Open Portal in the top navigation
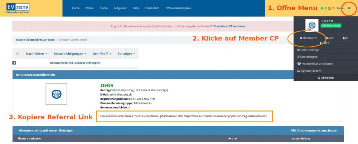The width and height of the screenshot is (358, 144). point(90,8)
